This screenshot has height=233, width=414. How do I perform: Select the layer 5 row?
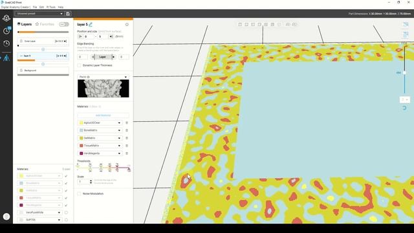click(x=43, y=56)
